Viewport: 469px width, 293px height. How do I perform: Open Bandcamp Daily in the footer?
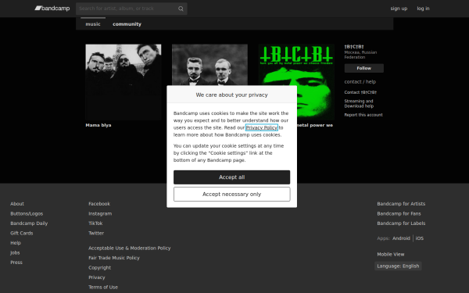(x=29, y=223)
